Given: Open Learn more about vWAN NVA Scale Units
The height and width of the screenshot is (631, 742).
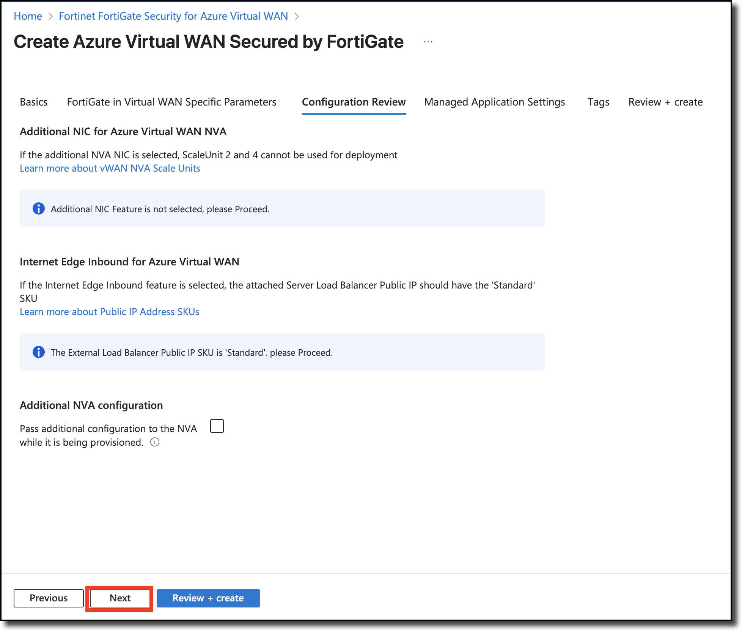Looking at the screenshot, I should click(x=110, y=168).
